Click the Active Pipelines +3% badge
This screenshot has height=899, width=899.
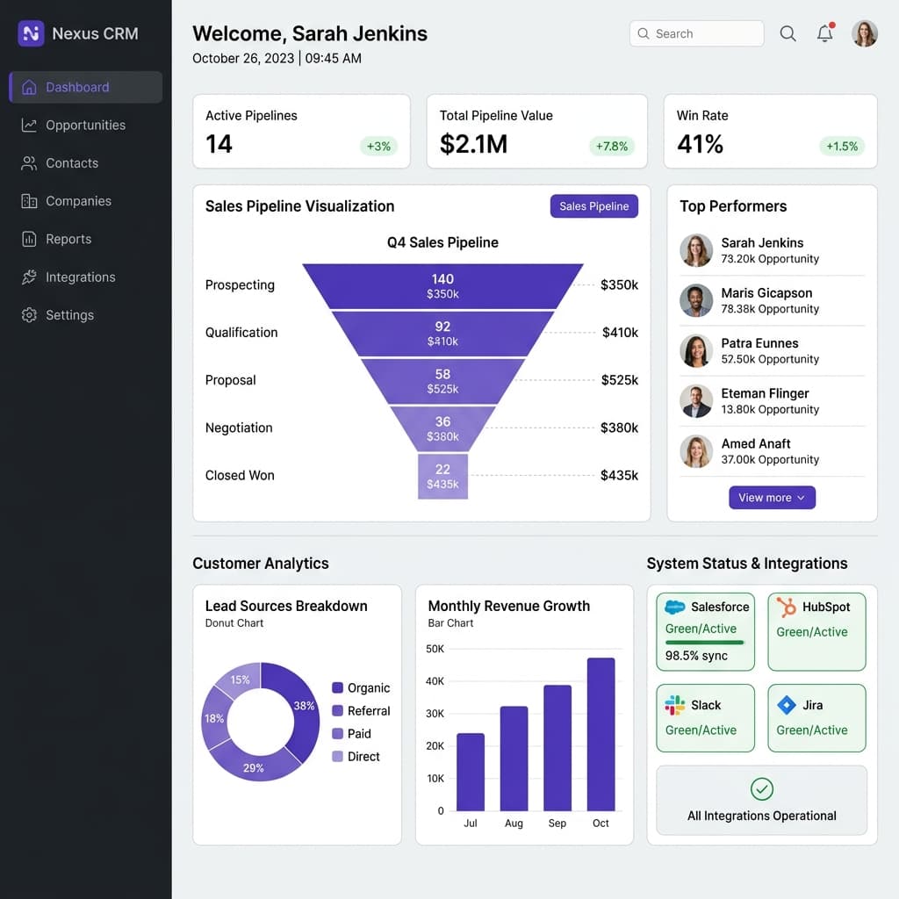pyautogui.click(x=378, y=147)
